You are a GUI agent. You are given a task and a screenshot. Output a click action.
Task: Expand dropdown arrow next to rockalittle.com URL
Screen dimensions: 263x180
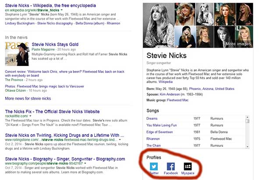coord(30,116)
